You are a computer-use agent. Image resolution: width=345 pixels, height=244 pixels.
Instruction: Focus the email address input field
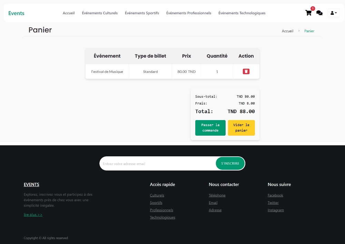(x=158, y=164)
